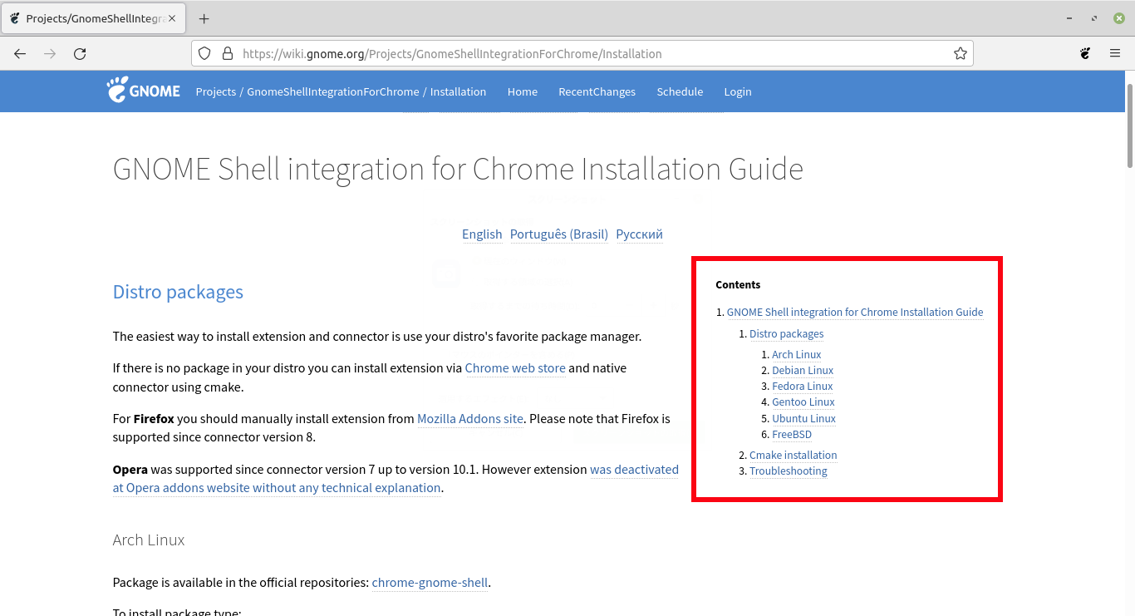Click GnomeShellIntegrationForChrome breadcrumb link
The height and width of the screenshot is (616, 1135).
[333, 91]
